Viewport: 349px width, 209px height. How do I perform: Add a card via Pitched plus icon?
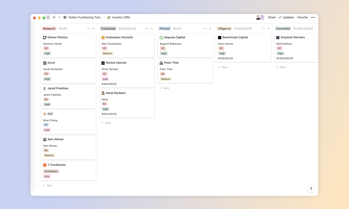210,29
